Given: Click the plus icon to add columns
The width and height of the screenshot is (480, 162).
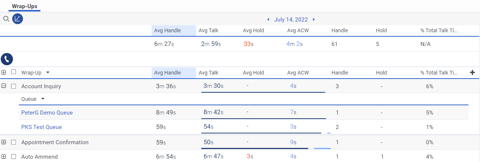Looking at the screenshot, I should [x=472, y=73].
